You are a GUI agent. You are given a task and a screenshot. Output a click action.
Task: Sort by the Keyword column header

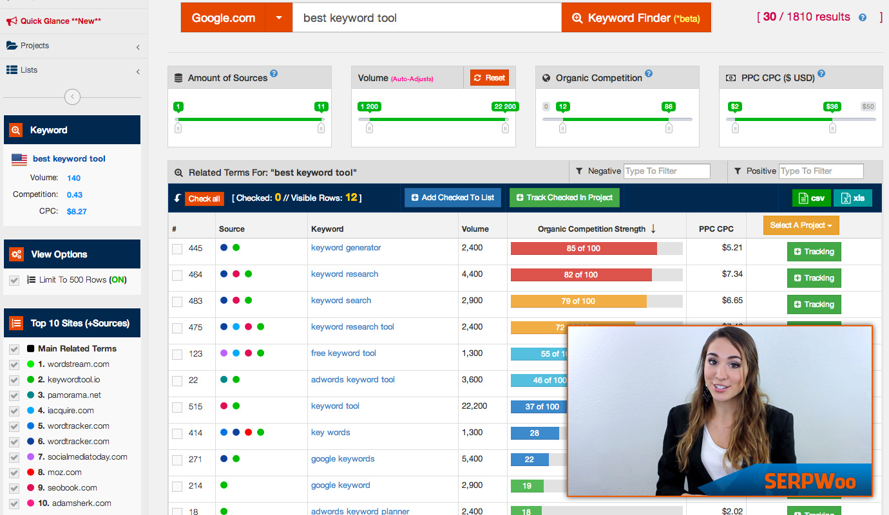point(327,229)
